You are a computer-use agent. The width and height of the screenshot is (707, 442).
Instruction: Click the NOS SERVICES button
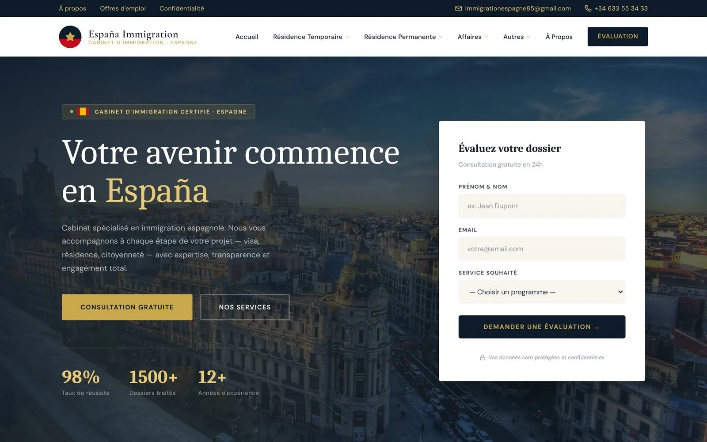[x=245, y=307]
